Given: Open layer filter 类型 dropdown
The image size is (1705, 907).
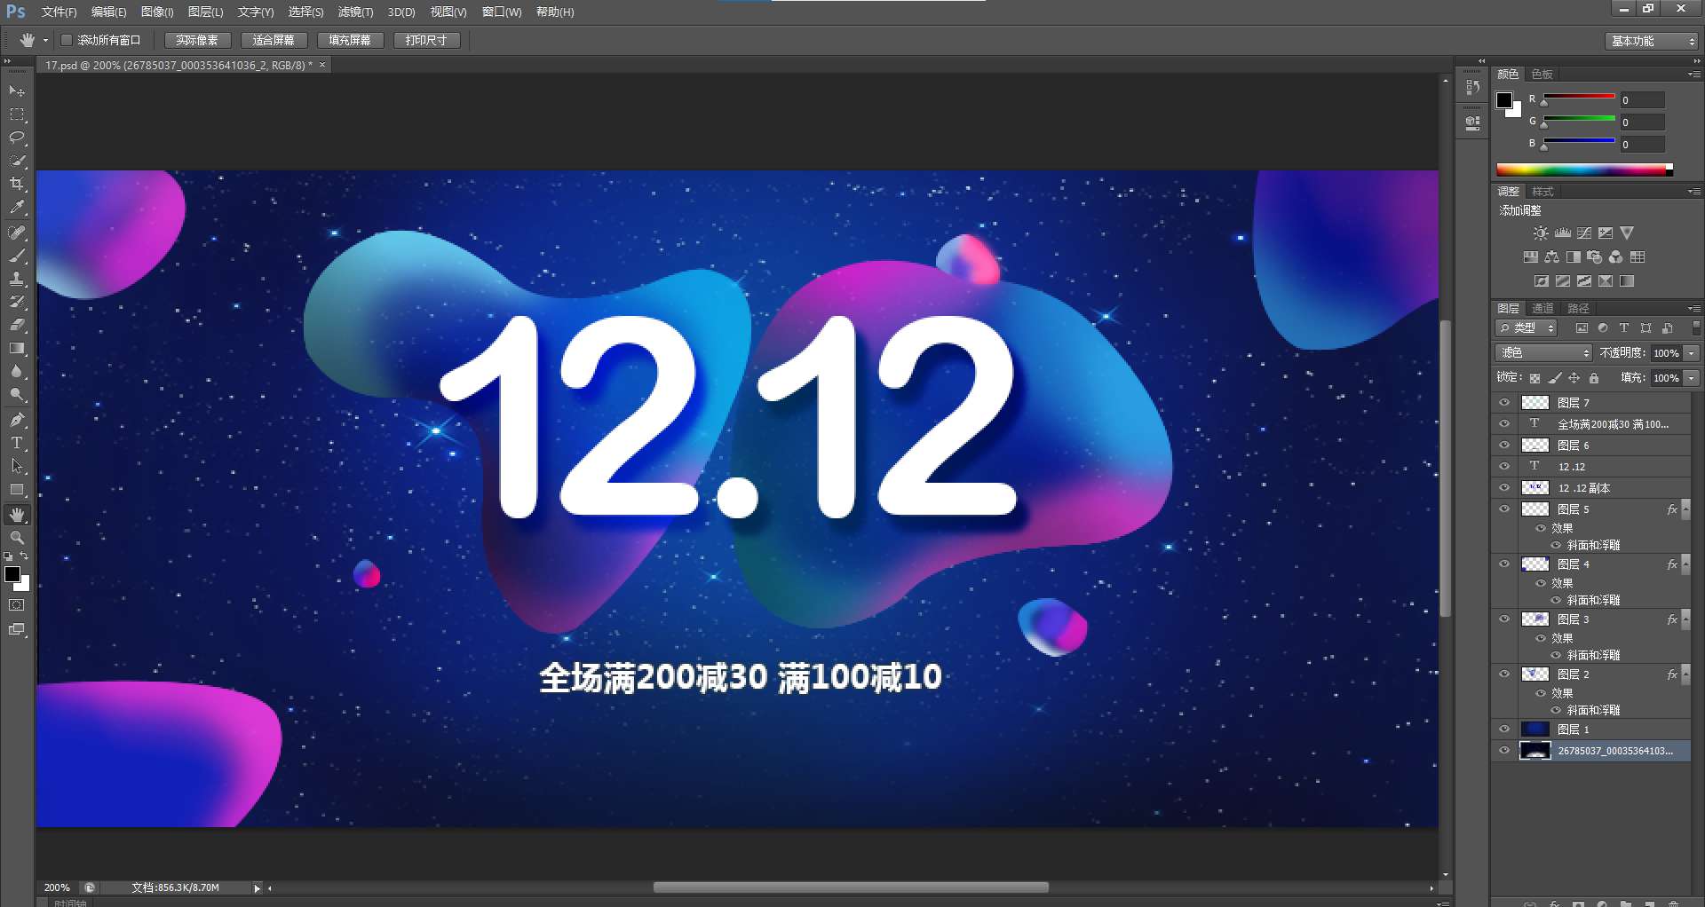Looking at the screenshot, I should click(1527, 328).
